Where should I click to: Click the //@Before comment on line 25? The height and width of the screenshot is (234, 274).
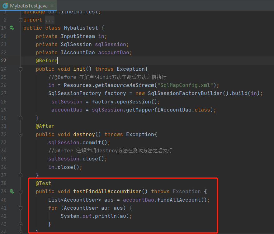pyautogui.click(x=107, y=77)
